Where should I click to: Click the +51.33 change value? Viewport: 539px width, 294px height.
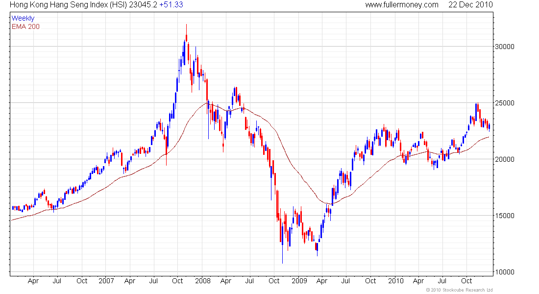[171, 5]
